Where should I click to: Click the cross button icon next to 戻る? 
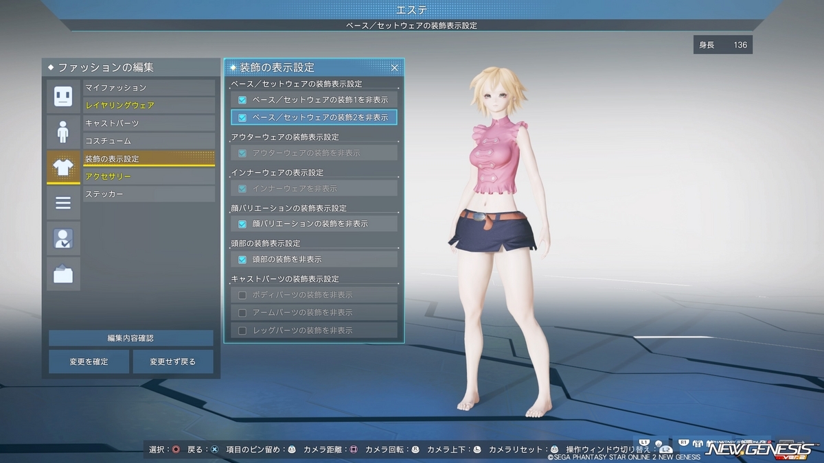(x=214, y=450)
